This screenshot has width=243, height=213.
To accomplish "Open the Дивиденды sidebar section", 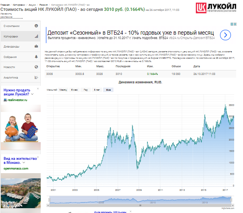I will [x=21, y=46].
